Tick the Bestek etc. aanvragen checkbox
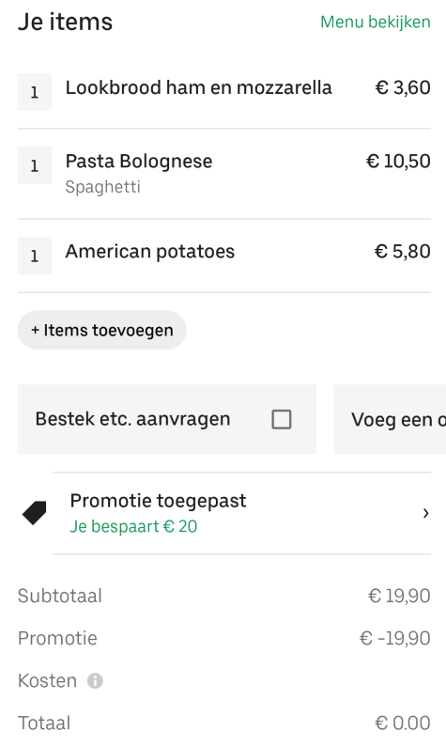Screen dimensions: 446x746 pyautogui.click(x=282, y=420)
